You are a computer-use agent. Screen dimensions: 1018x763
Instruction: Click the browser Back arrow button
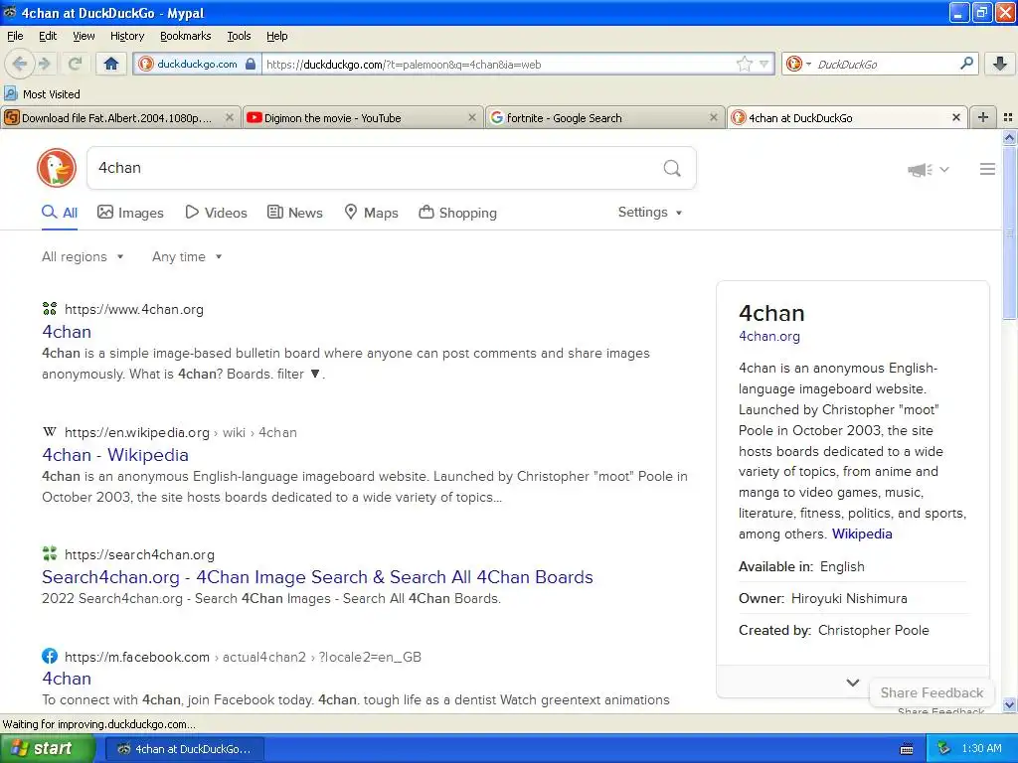20,64
